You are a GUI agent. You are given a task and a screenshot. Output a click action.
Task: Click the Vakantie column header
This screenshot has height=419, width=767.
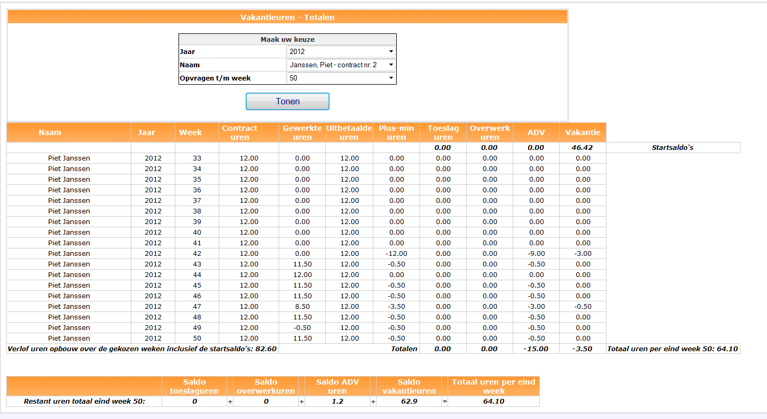pyautogui.click(x=583, y=132)
